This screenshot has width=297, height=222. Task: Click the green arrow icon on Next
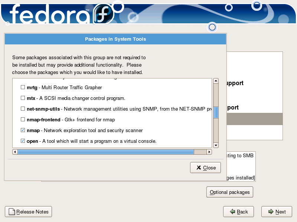271,212
